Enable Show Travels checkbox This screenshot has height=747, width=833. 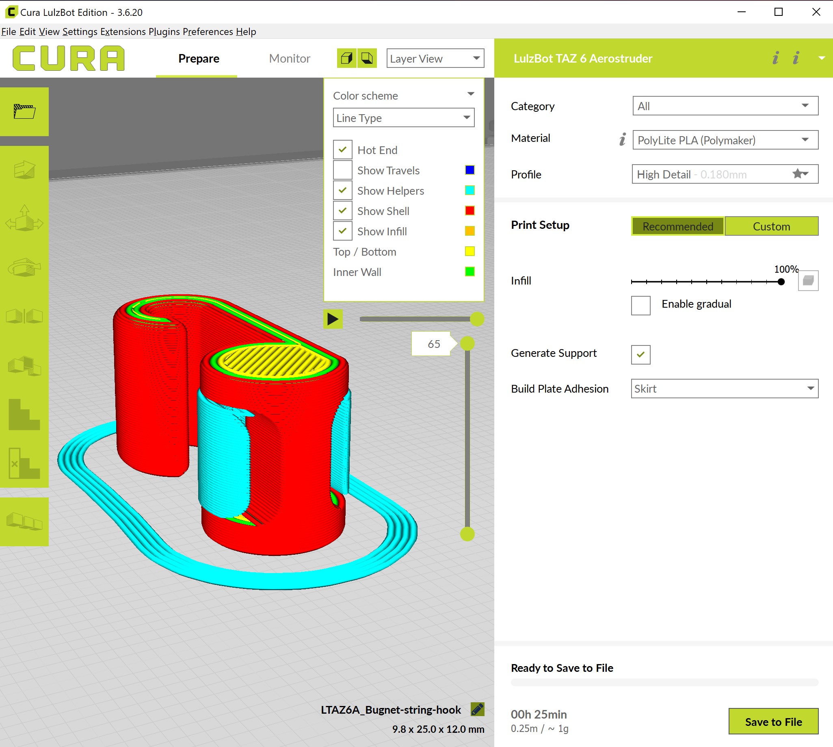pos(342,170)
